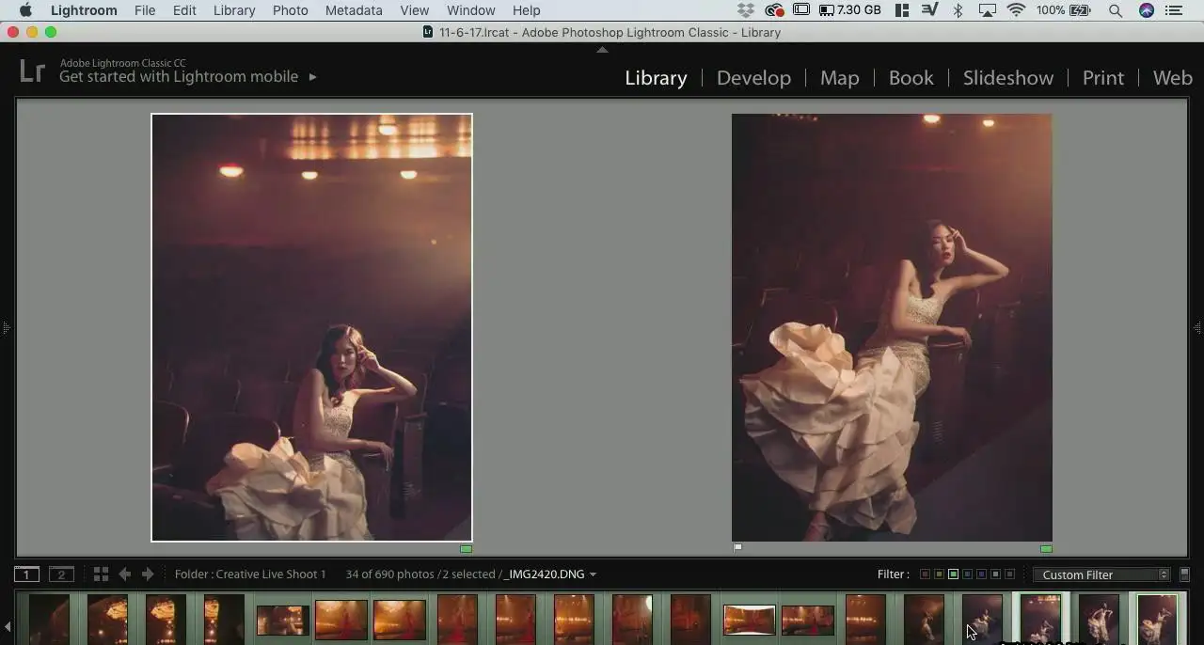Open the Bluetooth menu bar icon
This screenshot has width=1204, height=645.
tap(958, 10)
